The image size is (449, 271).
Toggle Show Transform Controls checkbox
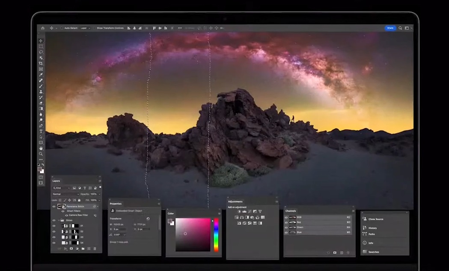click(94, 28)
